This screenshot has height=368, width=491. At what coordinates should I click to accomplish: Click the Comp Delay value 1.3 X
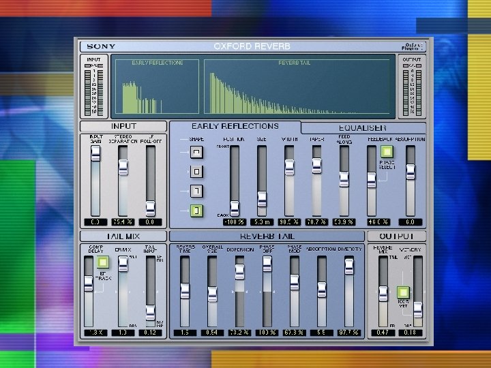[95, 333]
